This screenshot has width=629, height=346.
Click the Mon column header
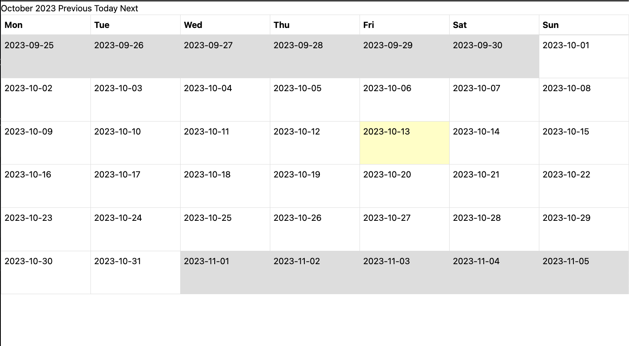[x=13, y=25]
